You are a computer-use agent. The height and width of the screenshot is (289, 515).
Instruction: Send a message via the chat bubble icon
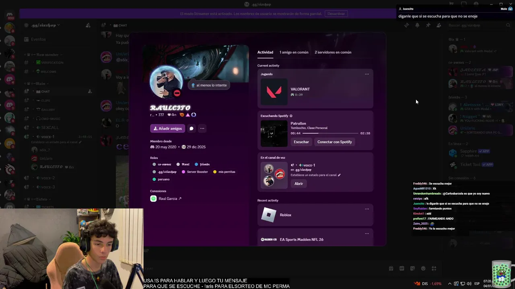(x=192, y=128)
